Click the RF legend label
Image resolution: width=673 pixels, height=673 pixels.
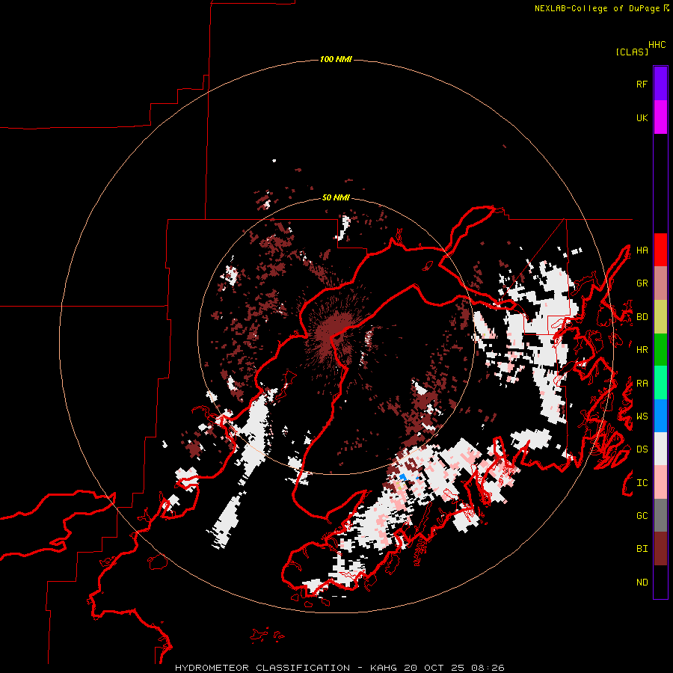click(x=642, y=84)
